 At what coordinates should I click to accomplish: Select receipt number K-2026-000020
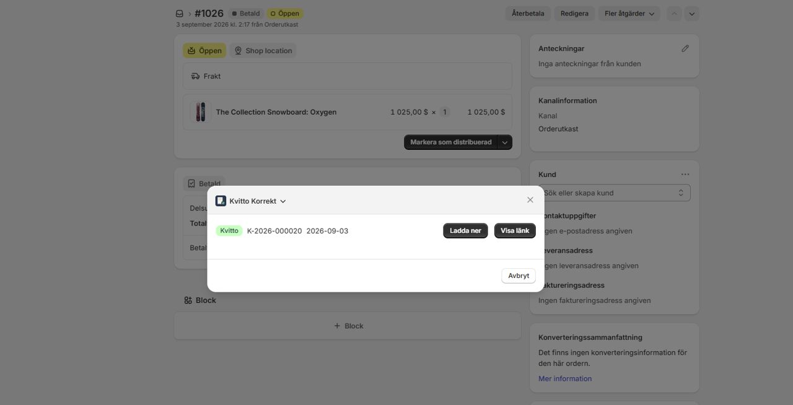click(x=274, y=231)
